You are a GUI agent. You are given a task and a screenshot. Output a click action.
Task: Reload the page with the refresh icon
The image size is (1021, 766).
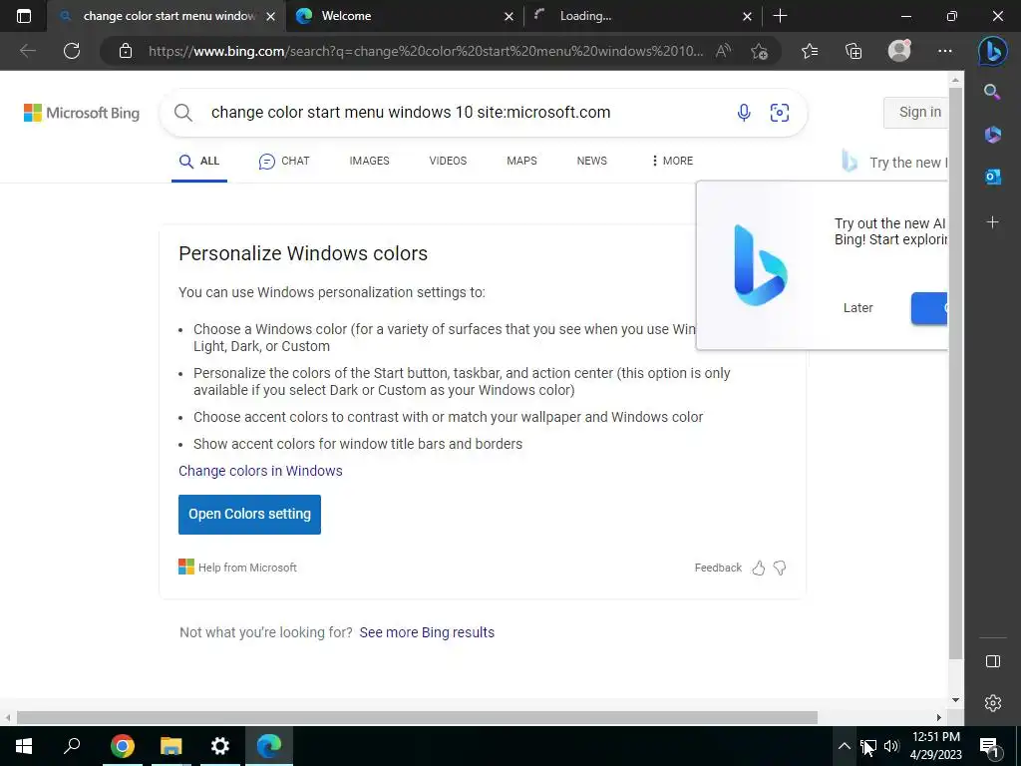point(72,51)
